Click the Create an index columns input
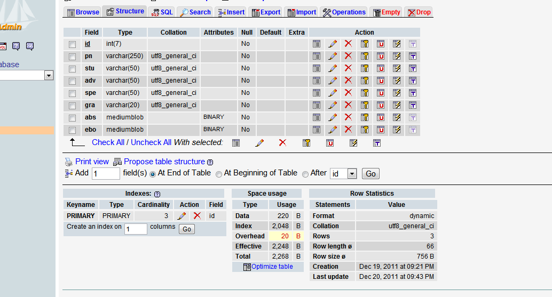The width and height of the screenshot is (552, 297). pyautogui.click(x=136, y=229)
